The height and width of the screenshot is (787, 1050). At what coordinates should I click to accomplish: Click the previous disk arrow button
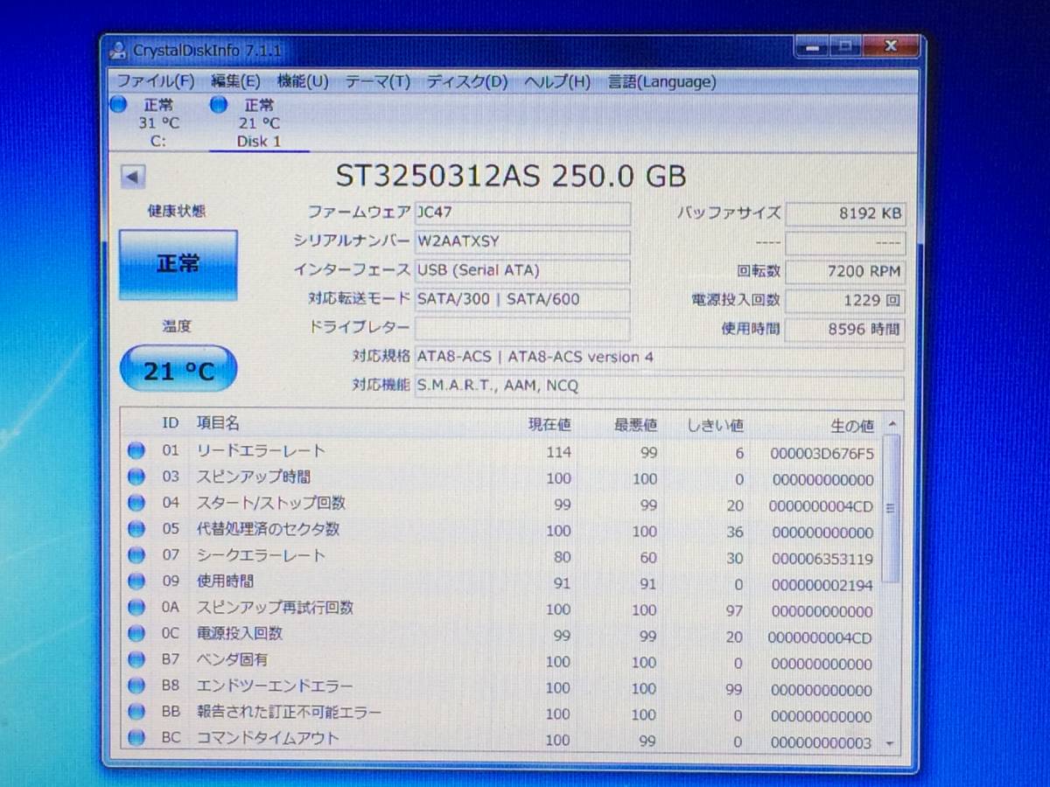(x=132, y=177)
